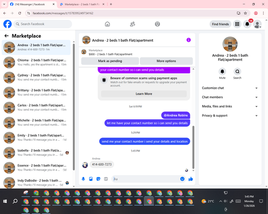Open the account profile avatar menu

click(257, 24)
